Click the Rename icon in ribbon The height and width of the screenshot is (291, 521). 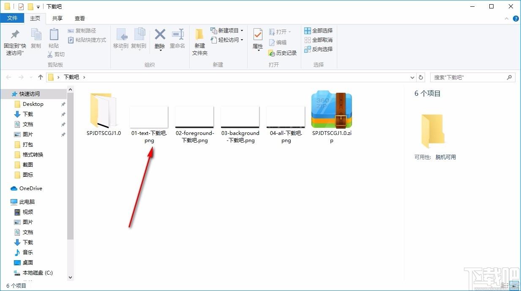point(177,35)
